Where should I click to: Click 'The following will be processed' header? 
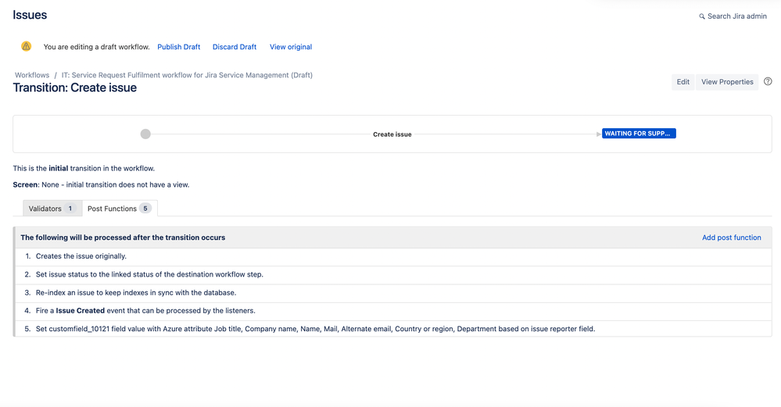click(123, 237)
